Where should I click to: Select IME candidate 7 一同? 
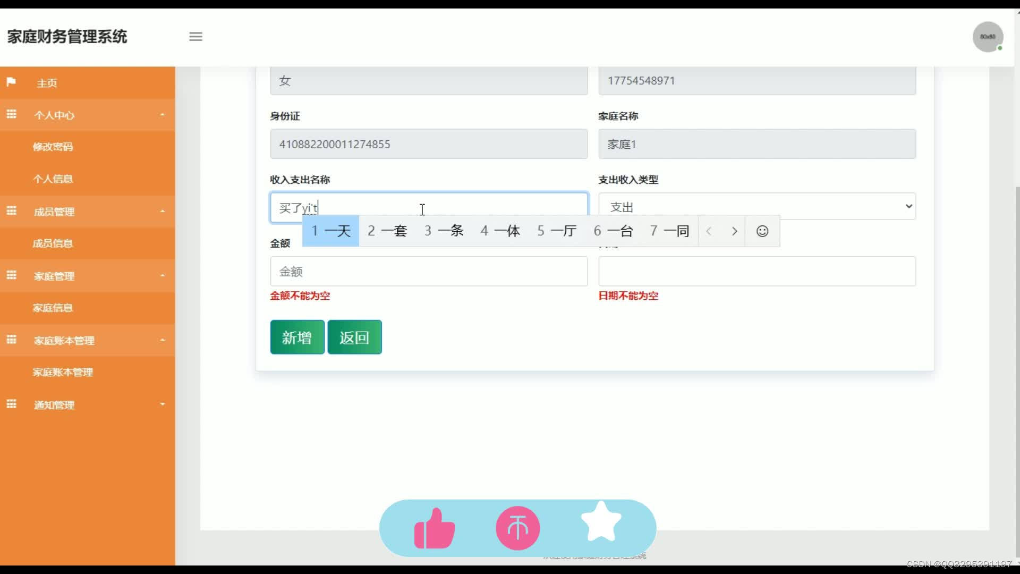[669, 231]
